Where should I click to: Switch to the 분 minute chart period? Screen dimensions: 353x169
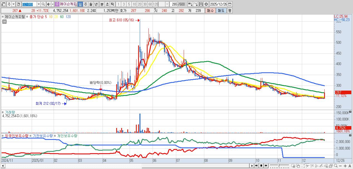coord(102,4)
